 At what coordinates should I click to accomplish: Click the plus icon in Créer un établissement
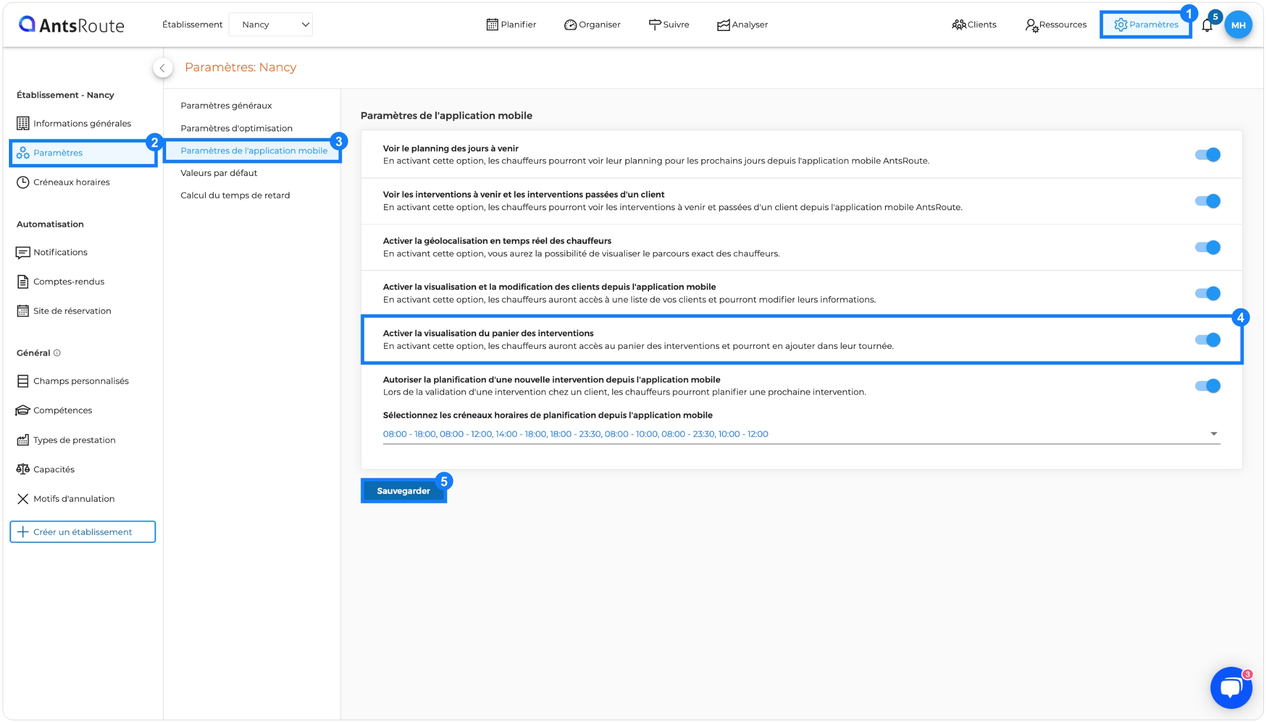[23, 532]
